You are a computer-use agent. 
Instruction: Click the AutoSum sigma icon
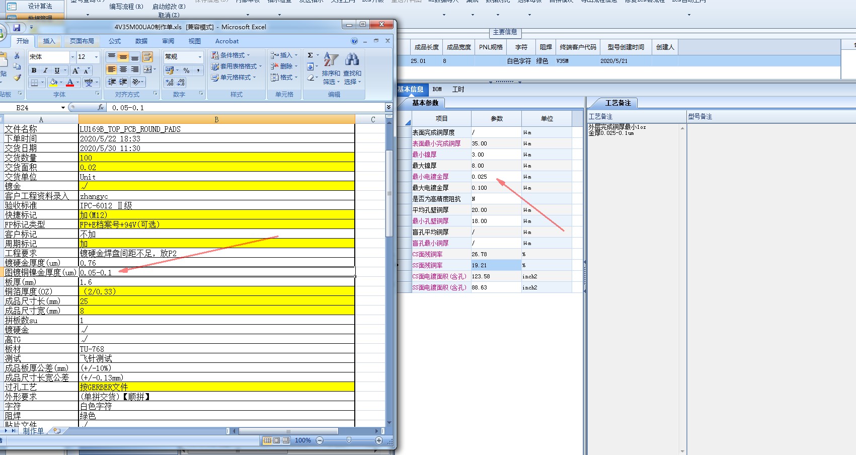pyautogui.click(x=310, y=55)
